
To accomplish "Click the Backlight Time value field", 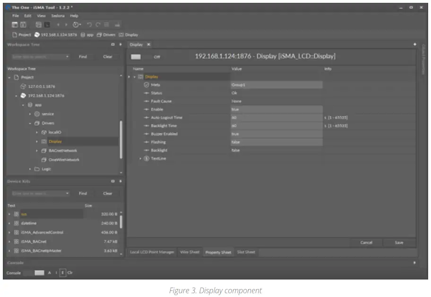I will point(276,126).
